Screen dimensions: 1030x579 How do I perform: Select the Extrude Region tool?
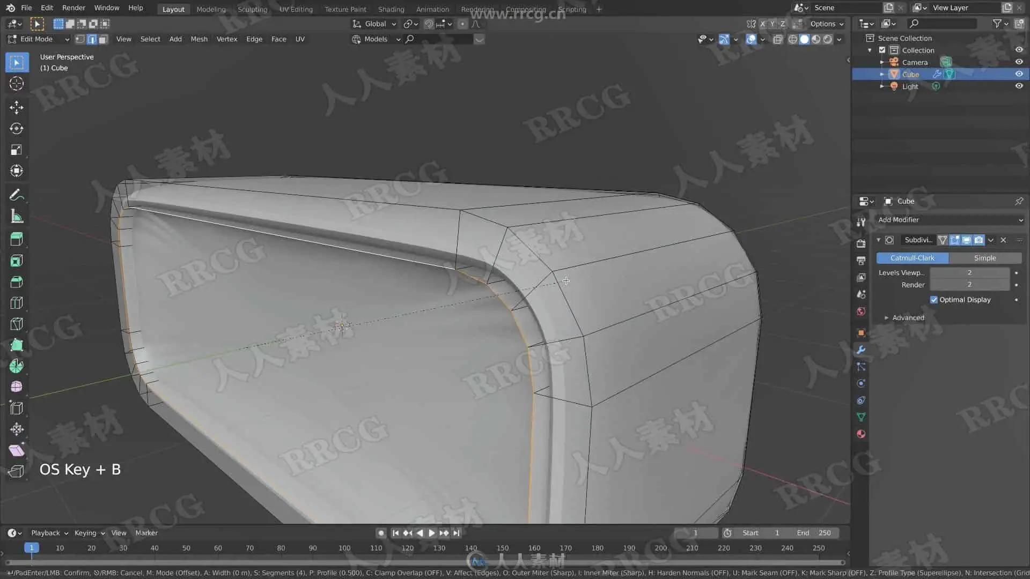coord(16,239)
